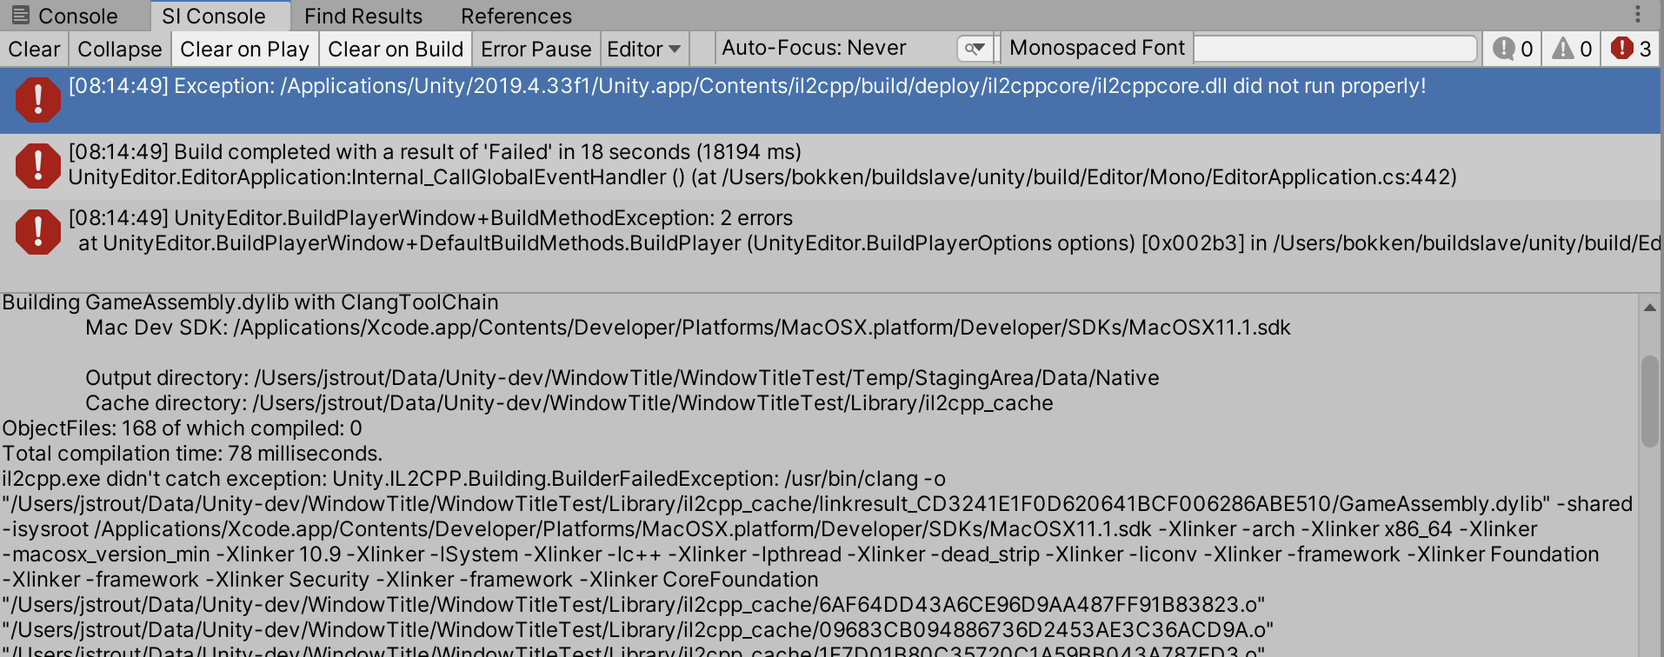
Task: Toggle the Collapse option
Action: click(119, 50)
